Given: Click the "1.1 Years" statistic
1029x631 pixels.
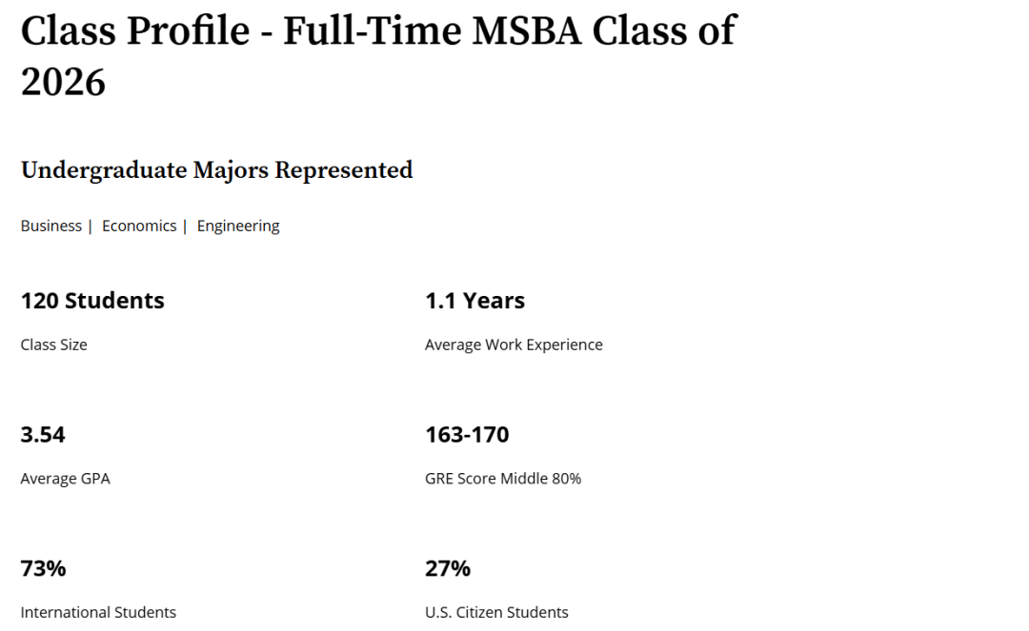Looking at the screenshot, I should coord(474,301).
